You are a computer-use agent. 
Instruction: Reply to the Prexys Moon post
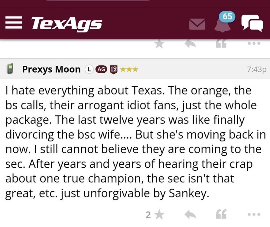pos(190,215)
